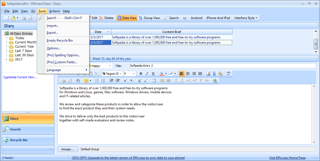Click the Title field containing Softpedia Entry 2
Image resolution: width=320 pixels, height=161 pixels.
[x=223, y=66]
